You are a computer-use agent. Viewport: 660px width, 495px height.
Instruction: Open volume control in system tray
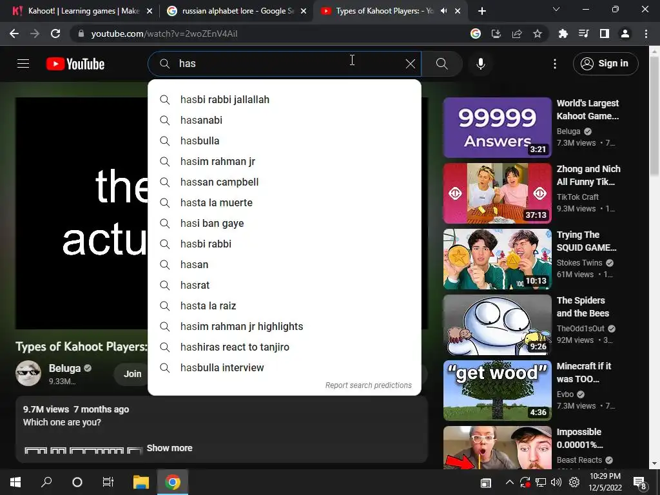pyautogui.click(x=556, y=482)
